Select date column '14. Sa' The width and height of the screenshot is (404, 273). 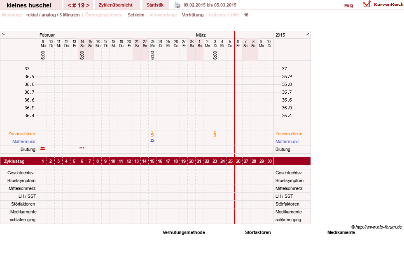[82, 44]
